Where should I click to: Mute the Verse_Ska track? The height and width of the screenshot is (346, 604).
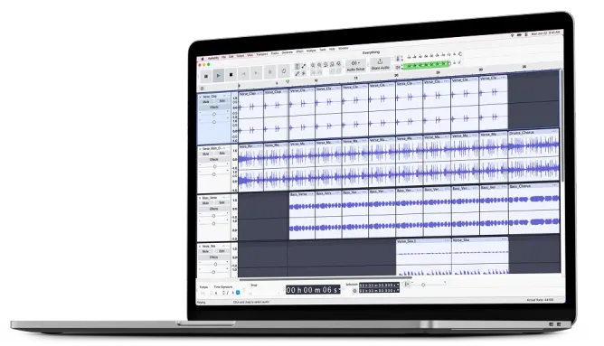pos(205,251)
